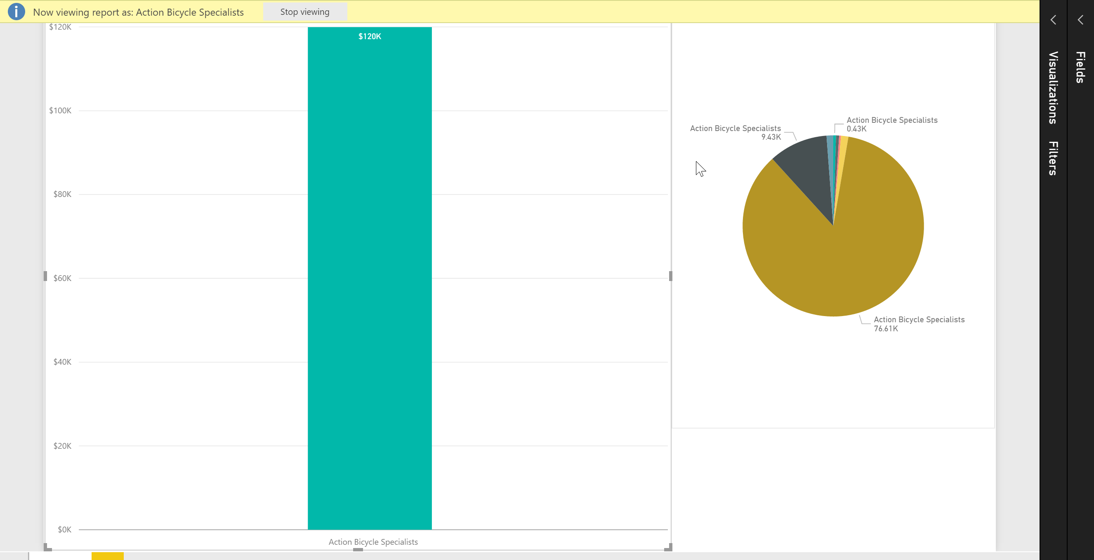
Task: Select the yellow highlighted page tab
Action: 107,556
